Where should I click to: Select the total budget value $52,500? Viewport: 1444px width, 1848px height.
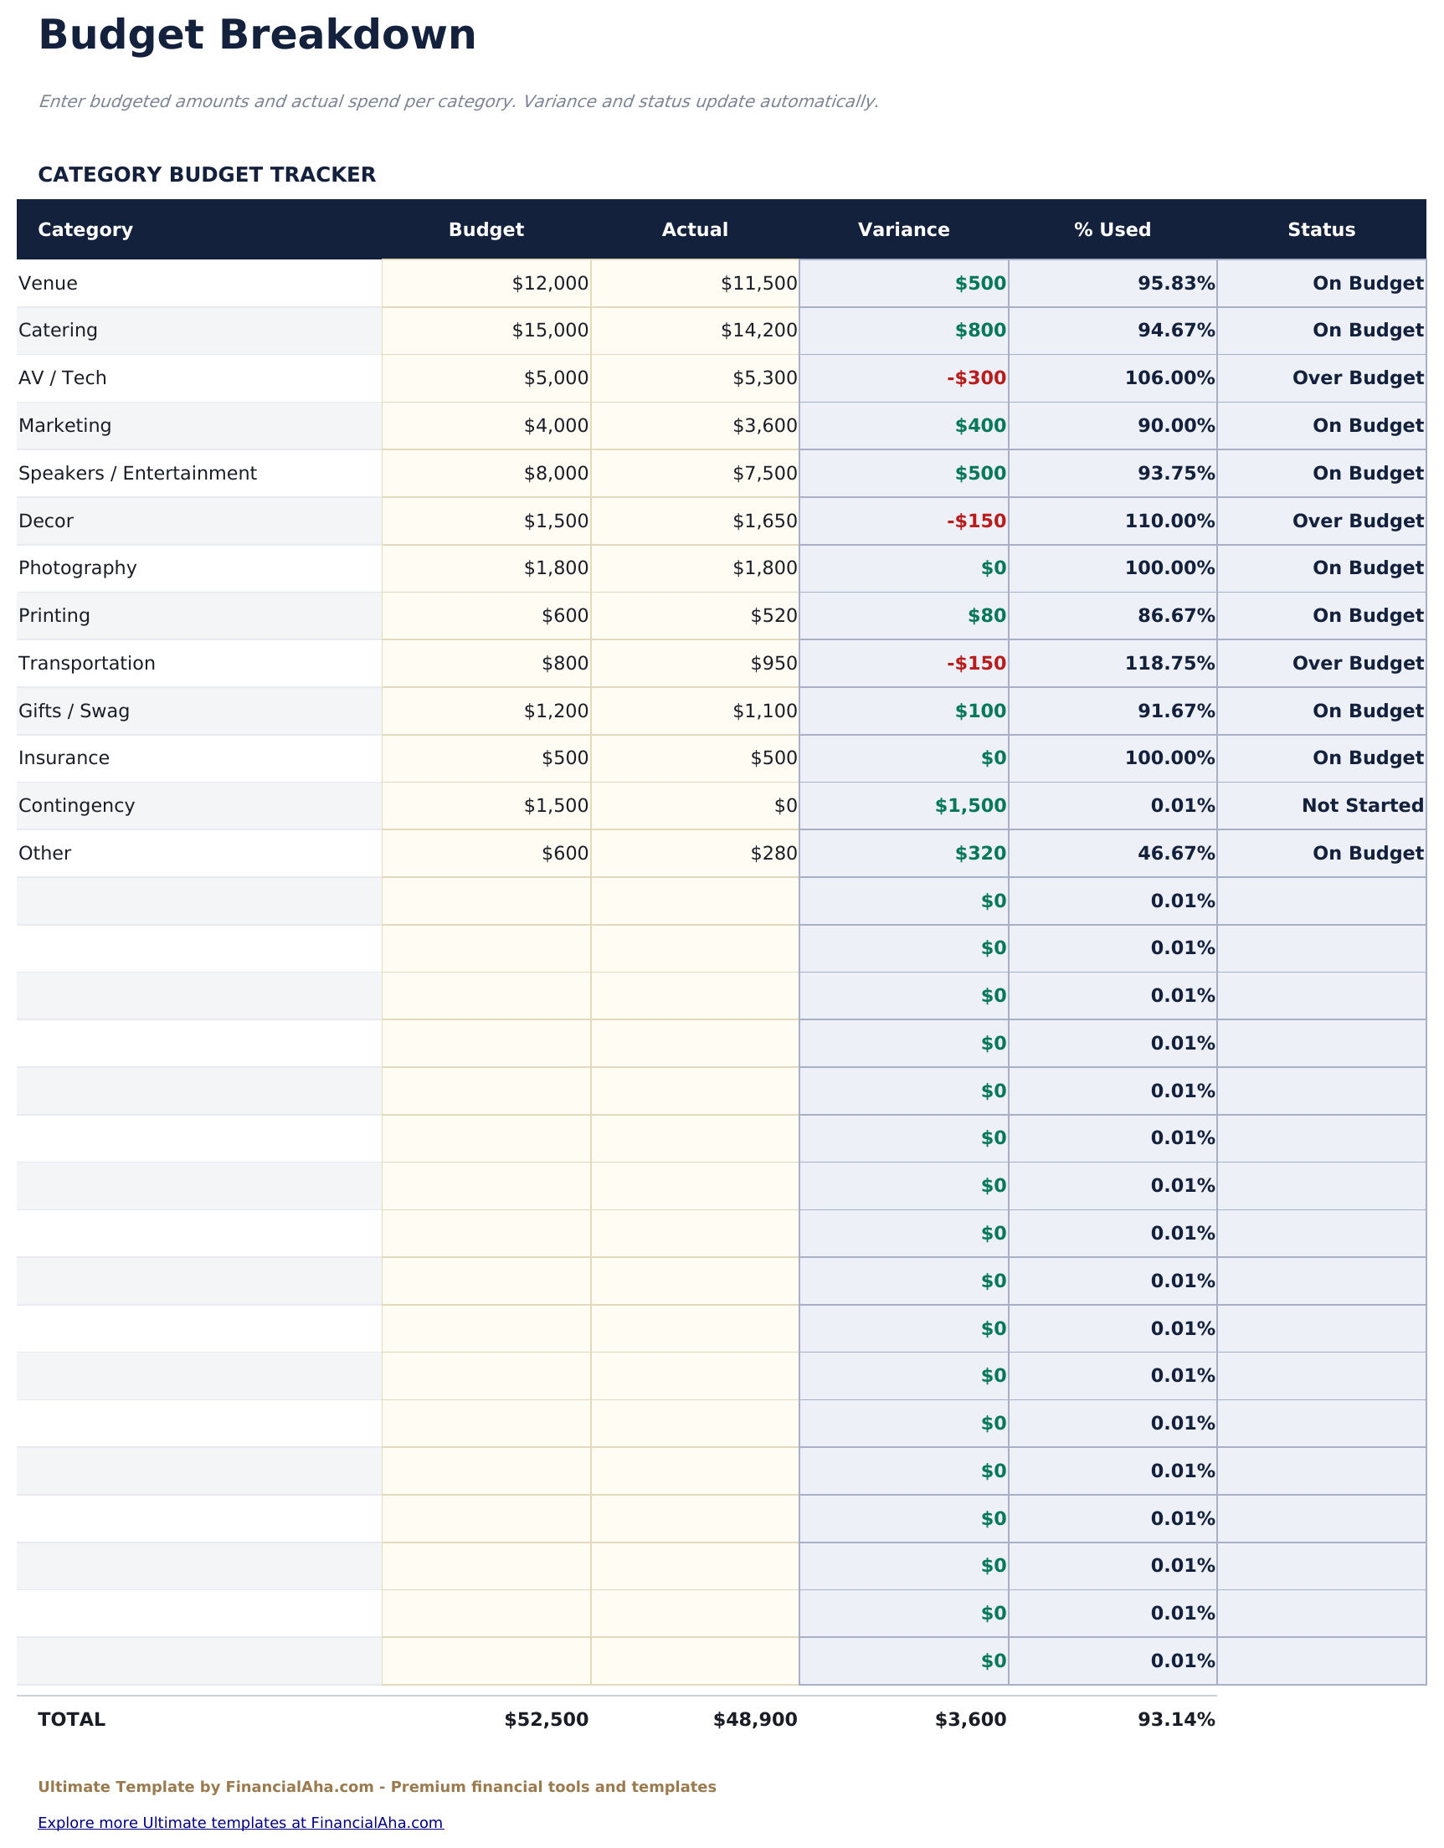click(545, 1718)
